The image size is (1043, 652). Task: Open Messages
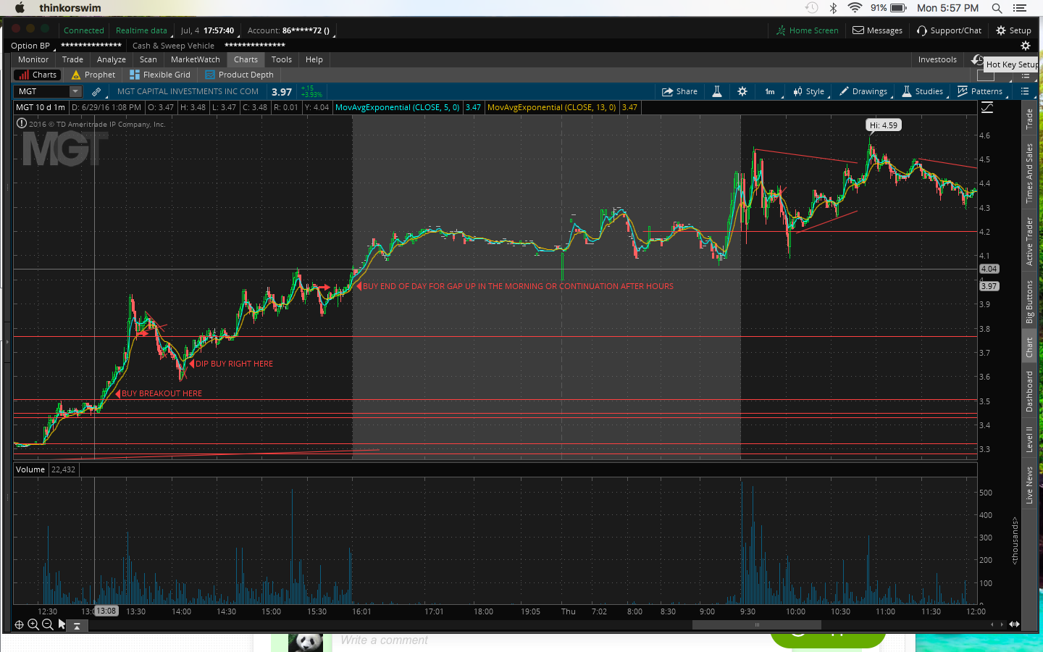(878, 30)
